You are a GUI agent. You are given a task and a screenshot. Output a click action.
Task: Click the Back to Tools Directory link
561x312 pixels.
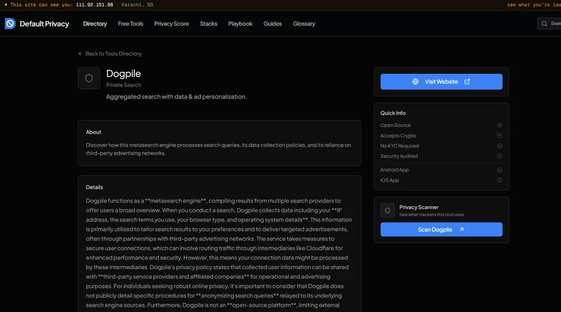pyautogui.click(x=110, y=54)
